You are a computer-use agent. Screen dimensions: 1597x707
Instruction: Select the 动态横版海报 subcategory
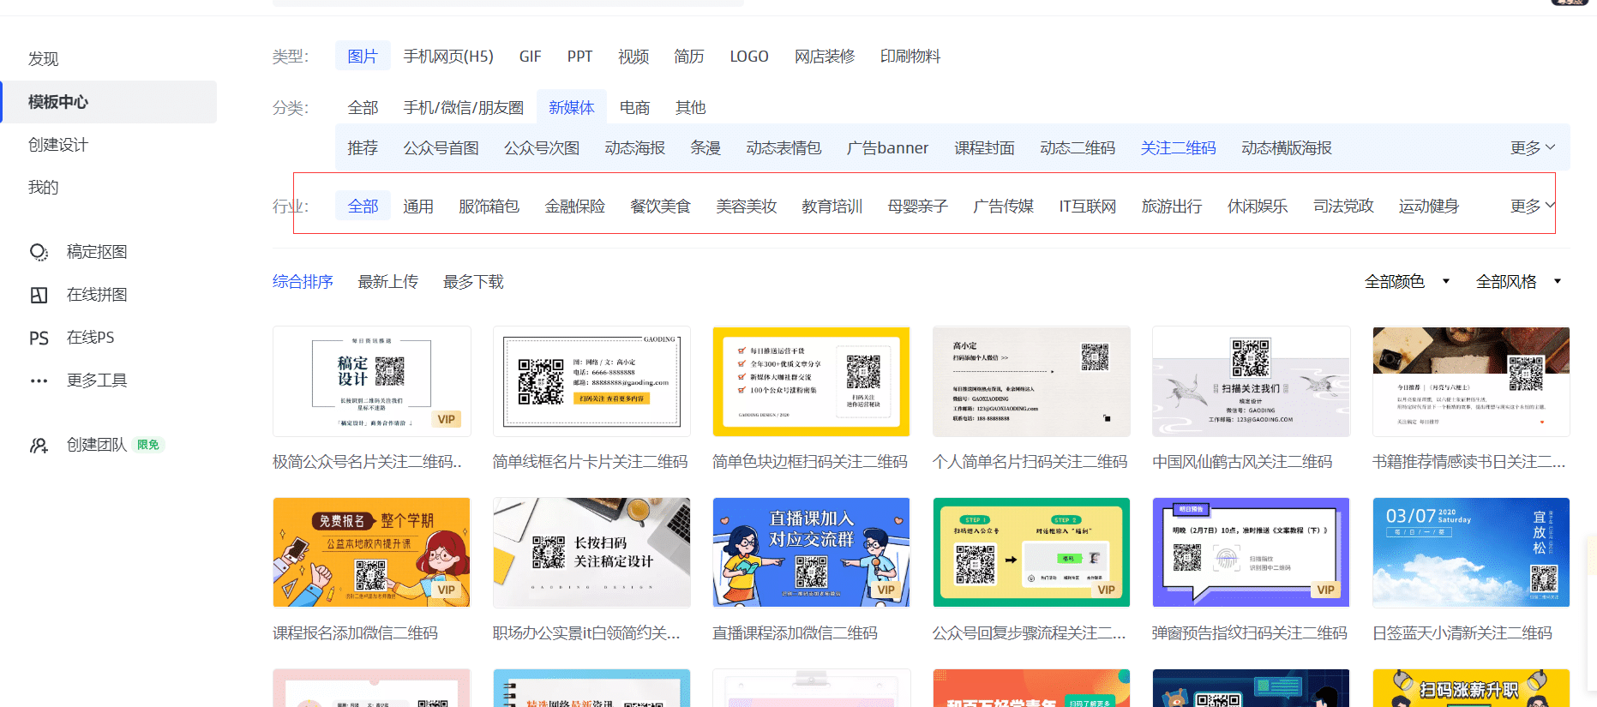click(x=1287, y=148)
